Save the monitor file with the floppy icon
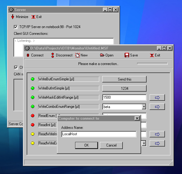This screenshot has height=174, width=182. (127, 55)
